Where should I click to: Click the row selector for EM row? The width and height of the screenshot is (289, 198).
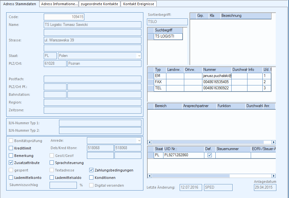151,76
